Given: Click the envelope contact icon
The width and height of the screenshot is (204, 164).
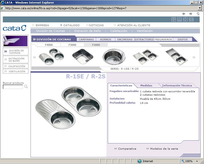Looking at the screenshot, I should pyautogui.click(x=191, y=19).
